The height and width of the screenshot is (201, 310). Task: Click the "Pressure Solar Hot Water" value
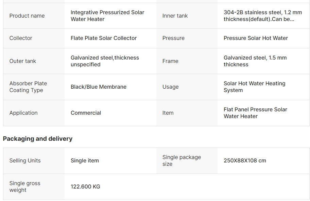pos(256,38)
